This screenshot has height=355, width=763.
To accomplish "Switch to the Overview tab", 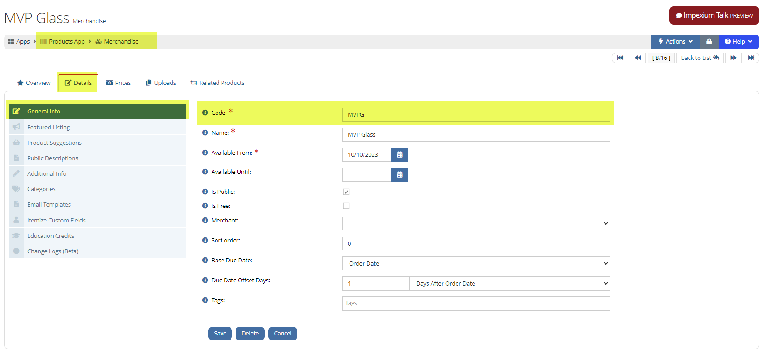I will point(34,83).
